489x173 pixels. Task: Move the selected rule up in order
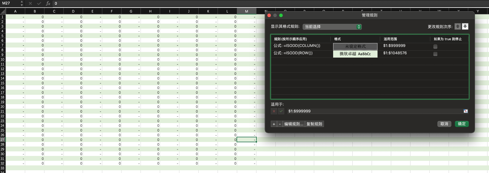tap(458, 26)
